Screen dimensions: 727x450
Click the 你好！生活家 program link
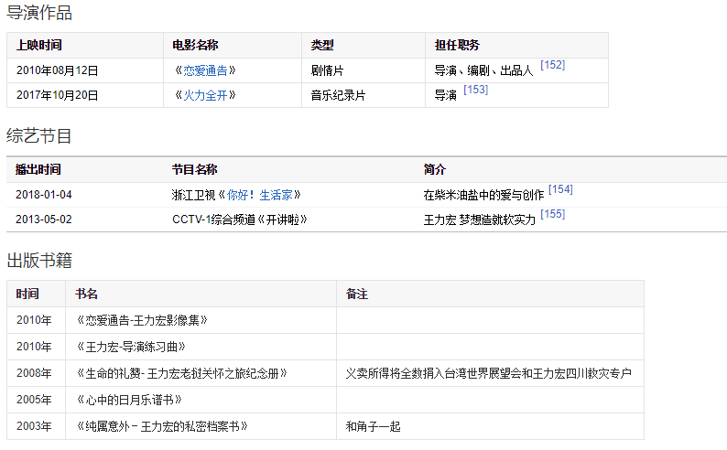[264, 195]
